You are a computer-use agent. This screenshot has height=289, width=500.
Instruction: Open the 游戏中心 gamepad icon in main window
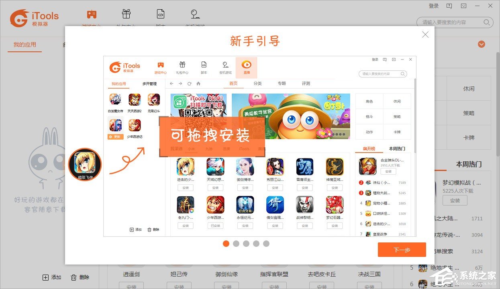[x=92, y=14]
